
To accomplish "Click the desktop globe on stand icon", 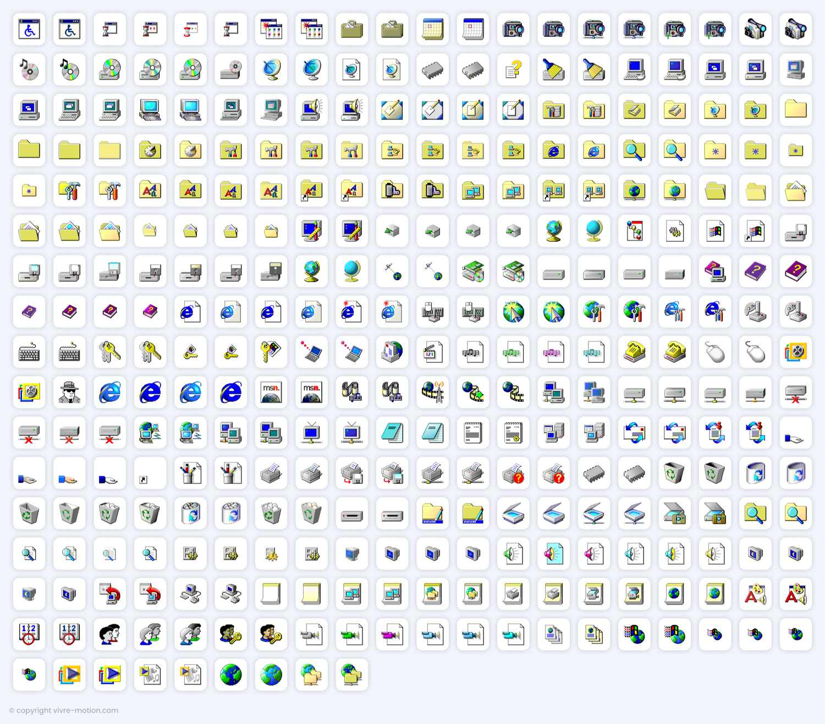I will [553, 231].
